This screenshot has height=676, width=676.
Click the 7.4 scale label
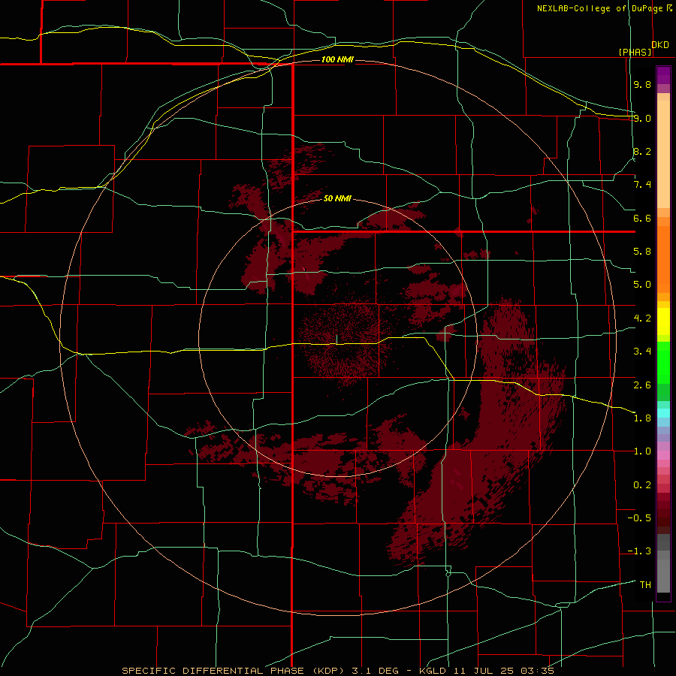tap(642, 185)
